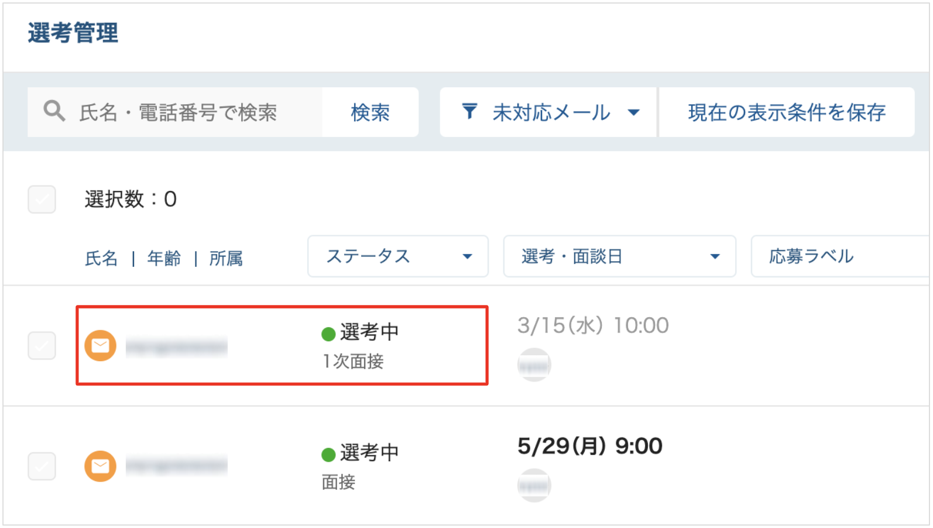Image resolution: width=933 pixels, height=528 pixels.
Task: Click the funnel filter icon
Action: (x=469, y=111)
